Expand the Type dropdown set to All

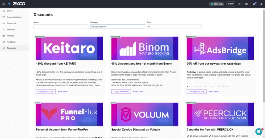(x=174, y=27)
